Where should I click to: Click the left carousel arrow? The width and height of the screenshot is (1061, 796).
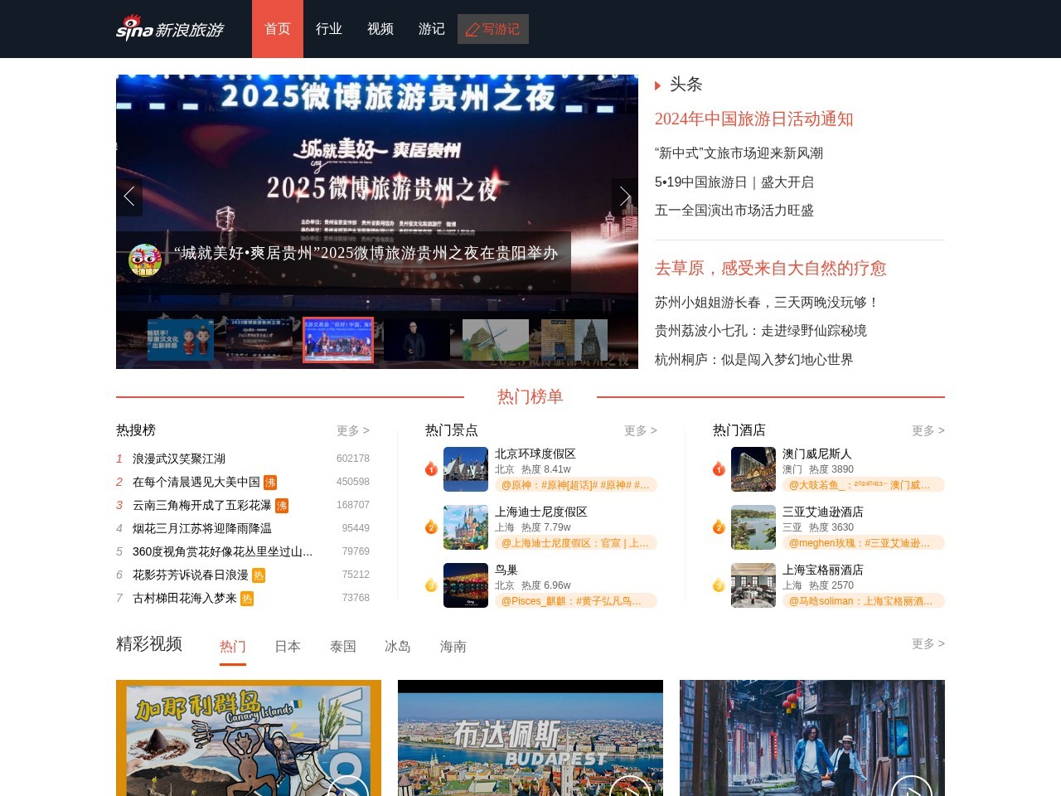129,197
